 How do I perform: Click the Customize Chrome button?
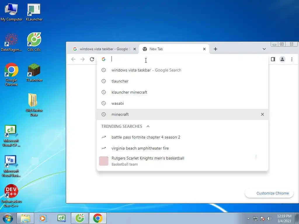click(269, 193)
